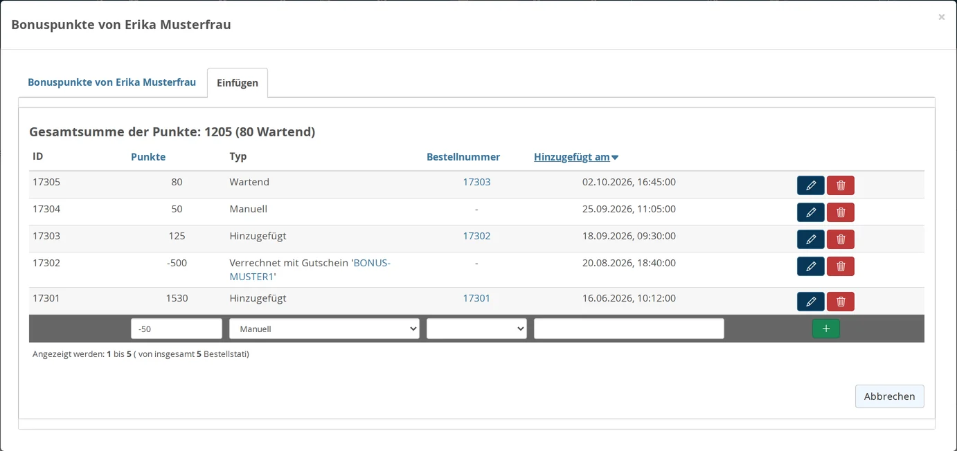Focus the points input field containing -50
The width and height of the screenshot is (957, 451).
coord(177,329)
